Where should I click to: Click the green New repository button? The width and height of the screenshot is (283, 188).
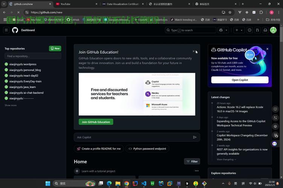click(x=55, y=49)
